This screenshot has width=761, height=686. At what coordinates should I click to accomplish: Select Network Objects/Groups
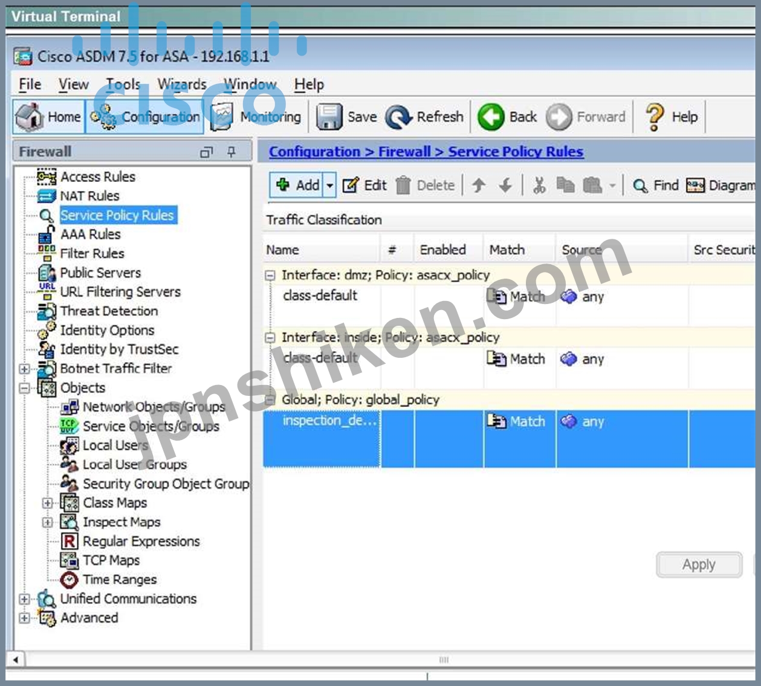(154, 407)
